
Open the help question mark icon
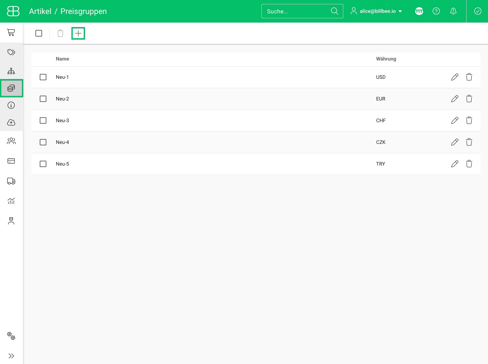tap(436, 11)
